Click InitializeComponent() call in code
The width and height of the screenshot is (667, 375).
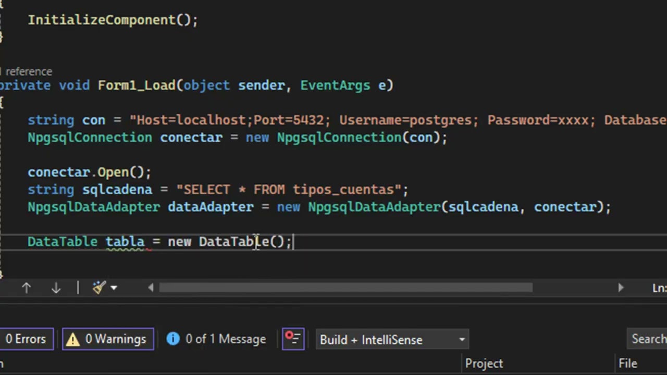click(x=113, y=20)
